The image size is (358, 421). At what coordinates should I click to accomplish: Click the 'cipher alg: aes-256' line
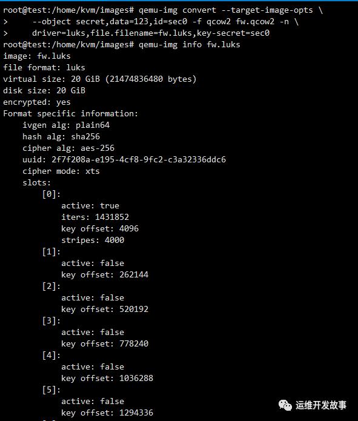point(68,148)
